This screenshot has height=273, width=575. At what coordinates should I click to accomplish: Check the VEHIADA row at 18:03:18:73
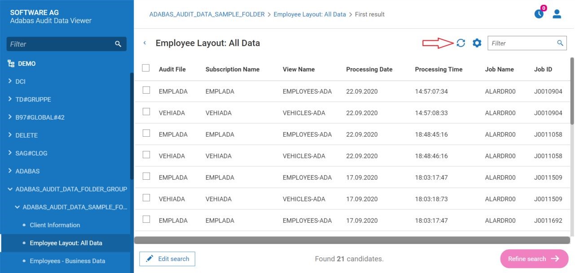tap(146, 198)
